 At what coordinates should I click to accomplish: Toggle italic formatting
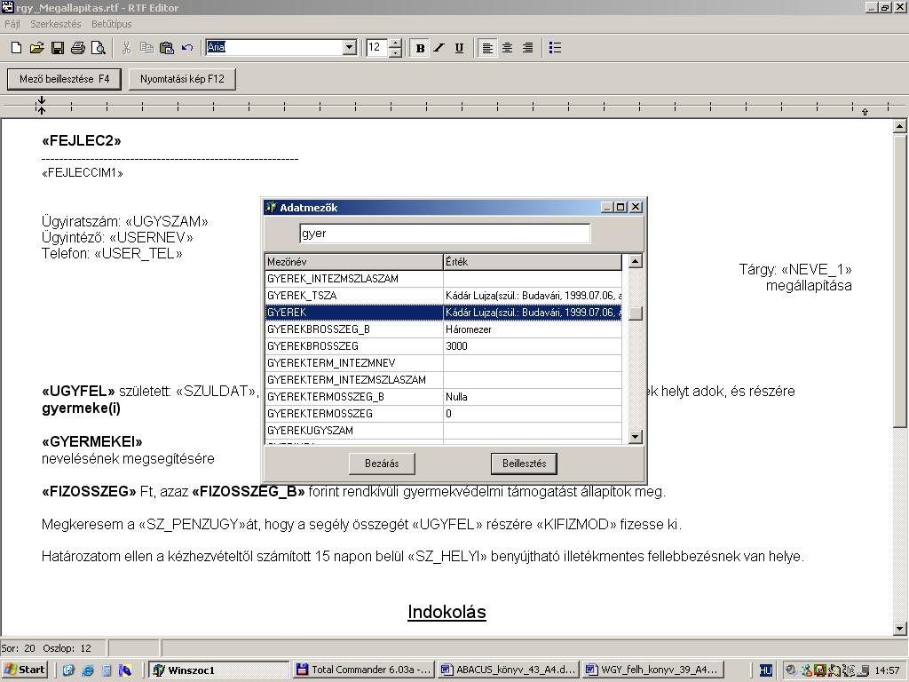tap(439, 48)
